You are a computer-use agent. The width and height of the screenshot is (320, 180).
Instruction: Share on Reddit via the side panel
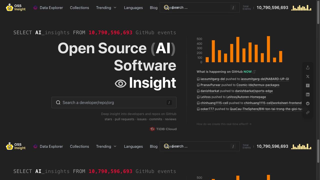point(308,103)
